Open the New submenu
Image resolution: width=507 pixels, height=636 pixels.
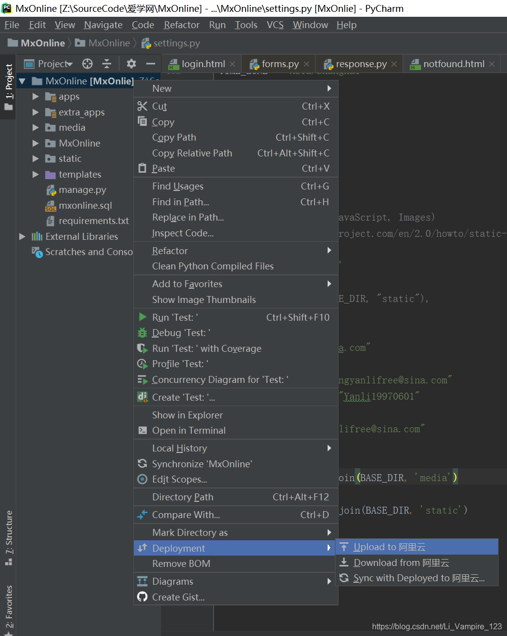point(236,88)
